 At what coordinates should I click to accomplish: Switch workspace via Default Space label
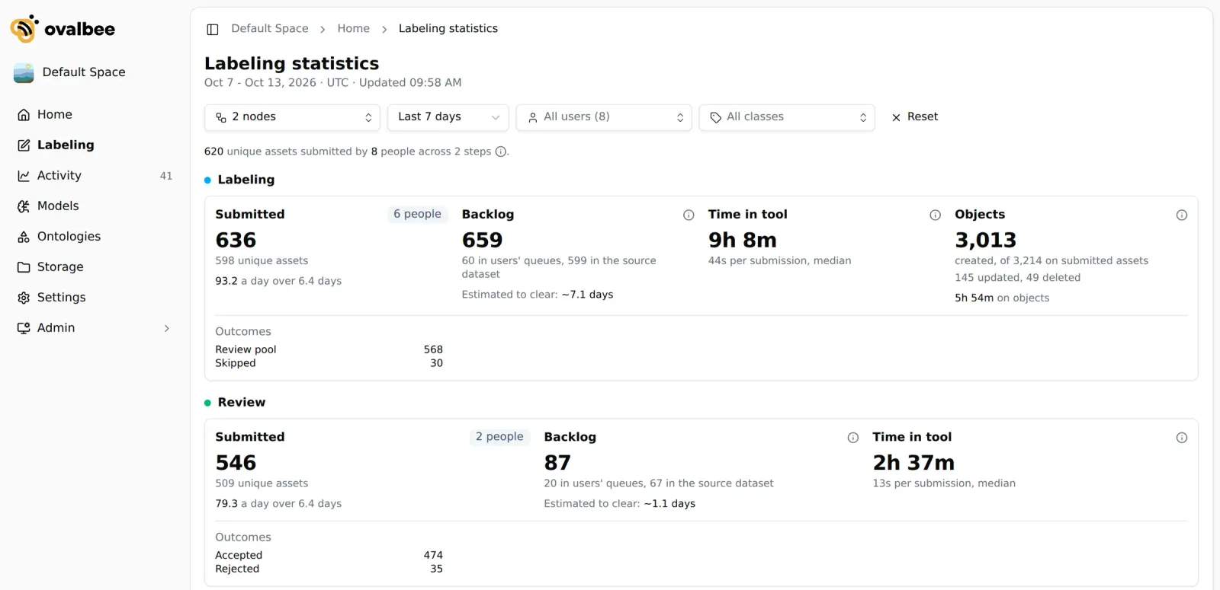pos(84,72)
